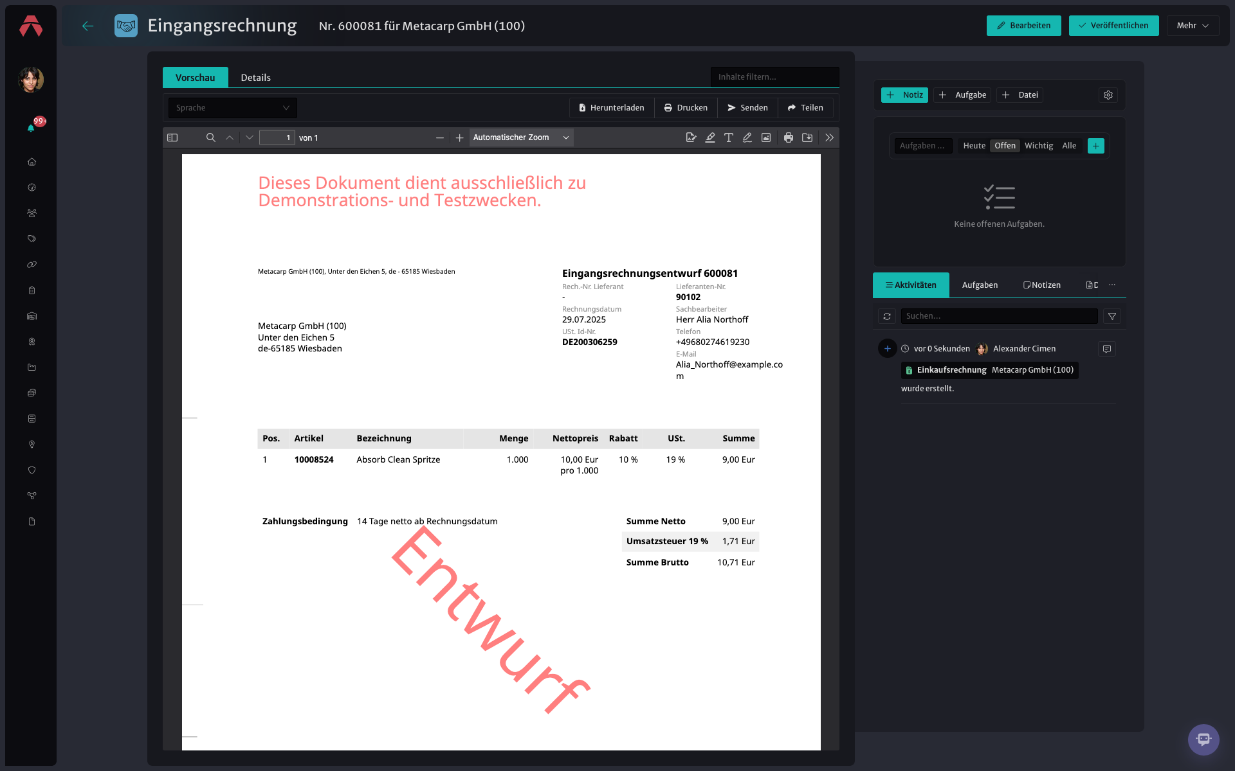Open panel settings gear icon
1235x771 pixels.
1108,95
